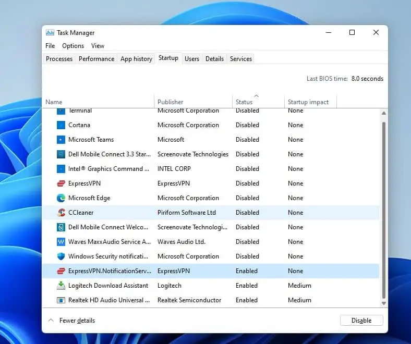Open the Options menu
Screen dimensions: 411x344
coord(73,46)
